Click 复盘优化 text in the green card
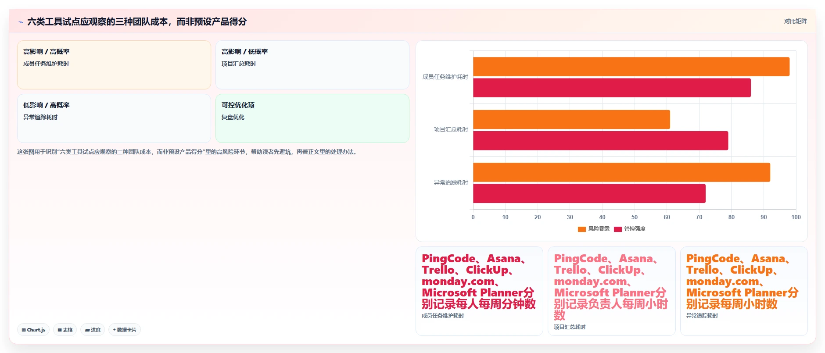 pyautogui.click(x=233, y=117)
